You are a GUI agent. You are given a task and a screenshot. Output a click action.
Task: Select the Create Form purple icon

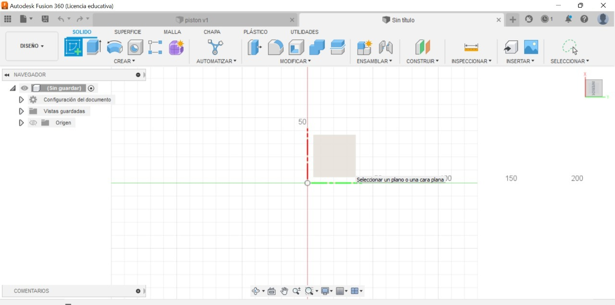176,47
